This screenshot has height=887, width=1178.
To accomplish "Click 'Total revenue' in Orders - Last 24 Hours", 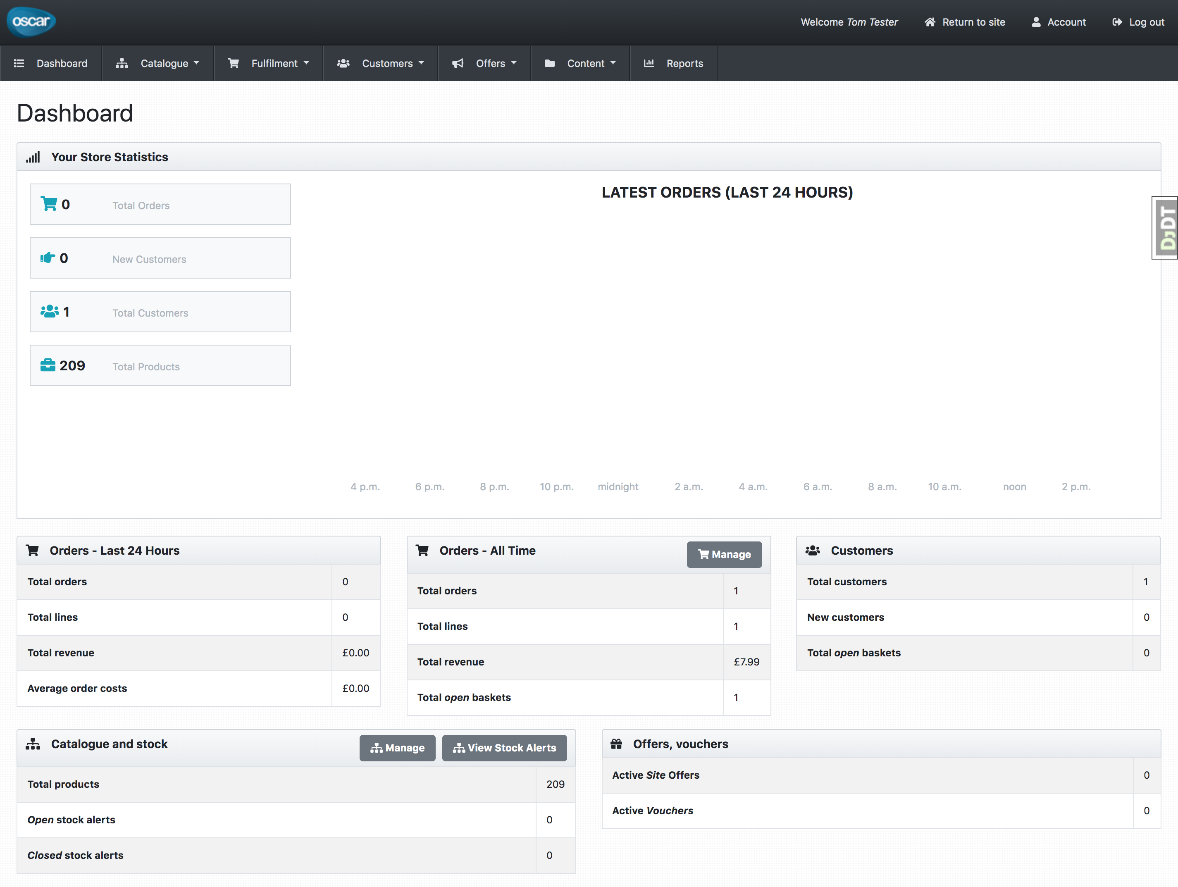I will [x=61, y=653].
